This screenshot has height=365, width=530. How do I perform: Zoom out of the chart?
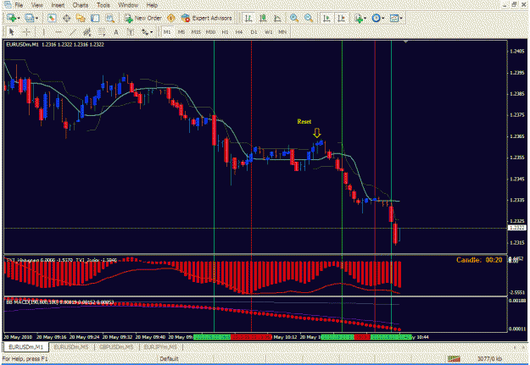click(x=309, y=18)
